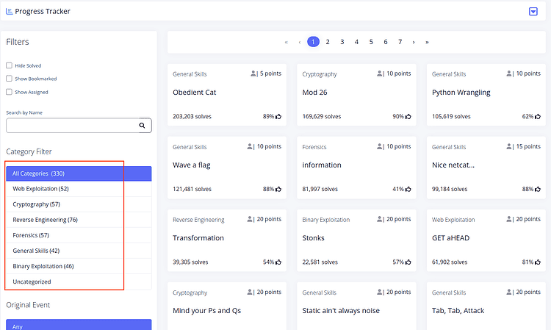
Task: Click the person icon on Stonks card
Action: pos(380,219)
